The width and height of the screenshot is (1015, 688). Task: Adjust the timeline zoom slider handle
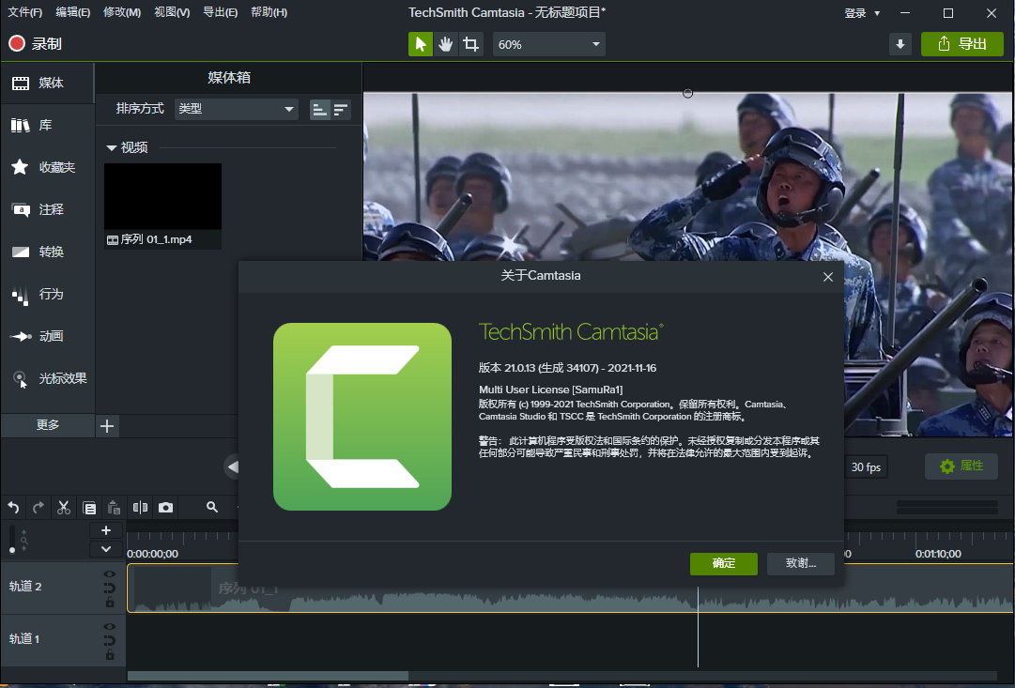pyautogui.click(x=11, y=550)
